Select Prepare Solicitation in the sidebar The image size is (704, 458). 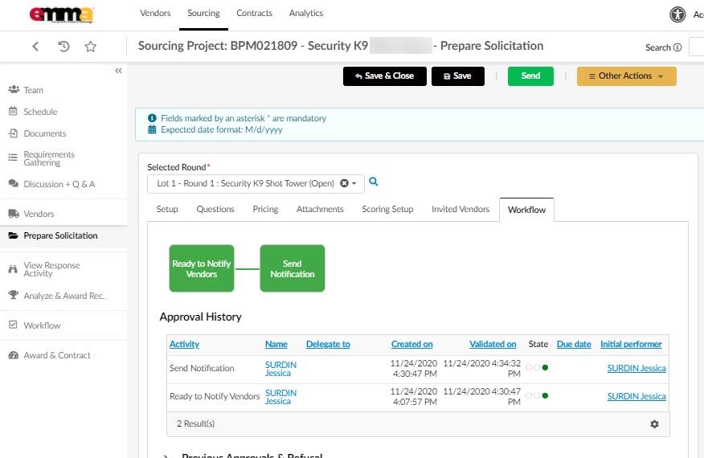pos(60,235)
